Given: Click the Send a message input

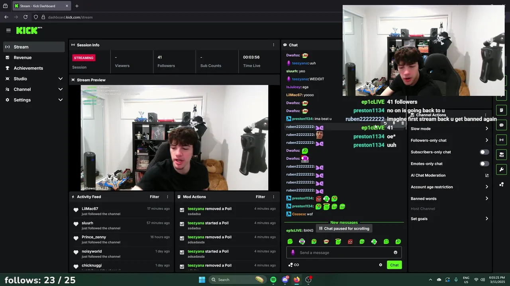Looking at the screenshot, I should 344,253.
